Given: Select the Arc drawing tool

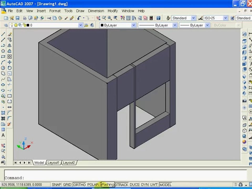Looking at the screenshot, I should coord(3,62).
